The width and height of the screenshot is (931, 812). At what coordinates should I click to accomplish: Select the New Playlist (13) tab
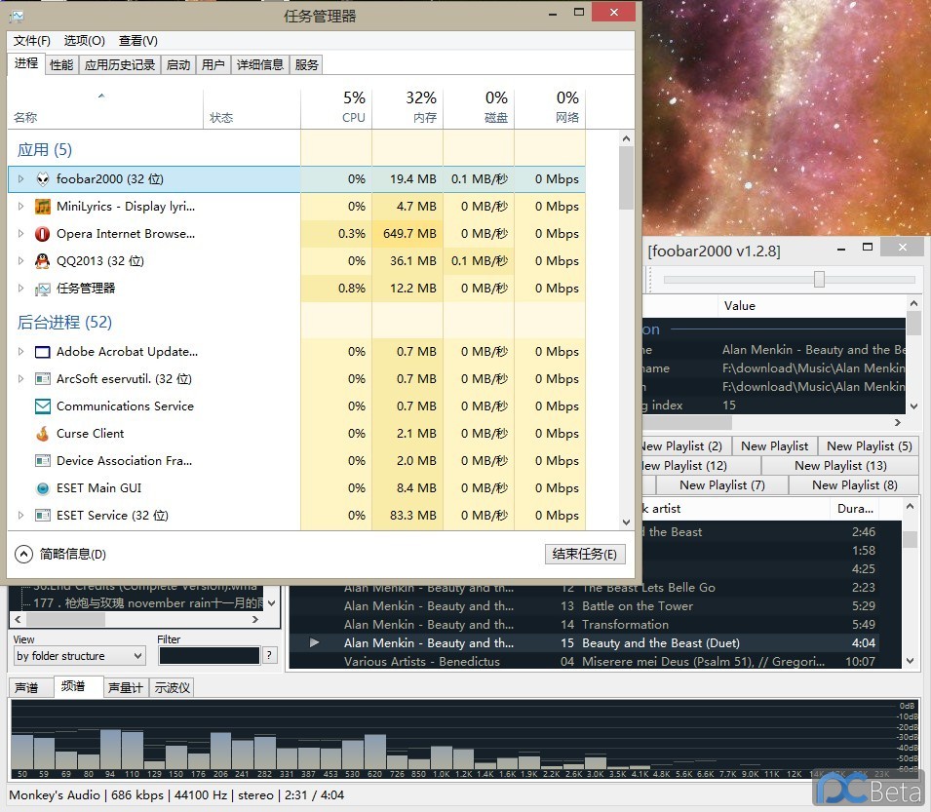click(840, 465)
